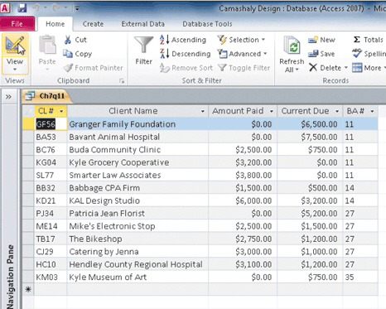This screenshot has height=309, width=386.
Task: Click the Access application icon in title bar
Action: pyautogui.click(x=5, y=8)
